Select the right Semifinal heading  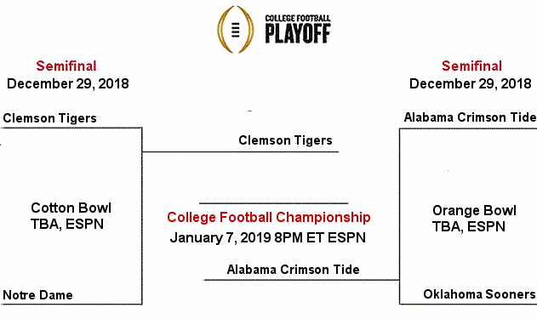[471, 66]
